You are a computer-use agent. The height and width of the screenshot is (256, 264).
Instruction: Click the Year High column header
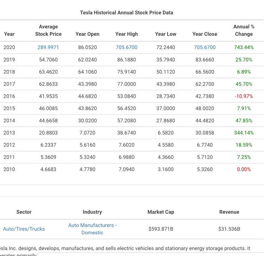(x=126, y=34)
